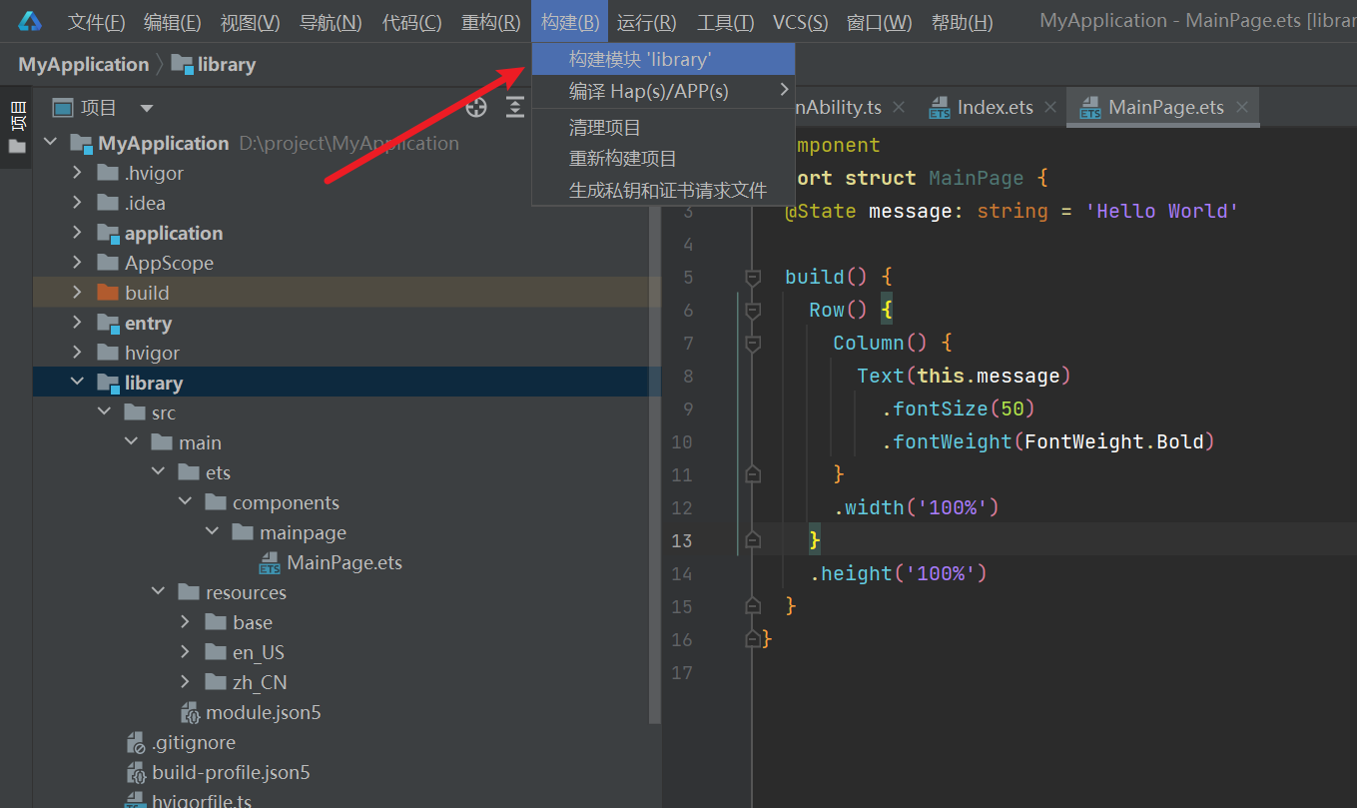Expand the .idea folder
The height and width of the screenshot is (808, 1357).
click(78, 203)
